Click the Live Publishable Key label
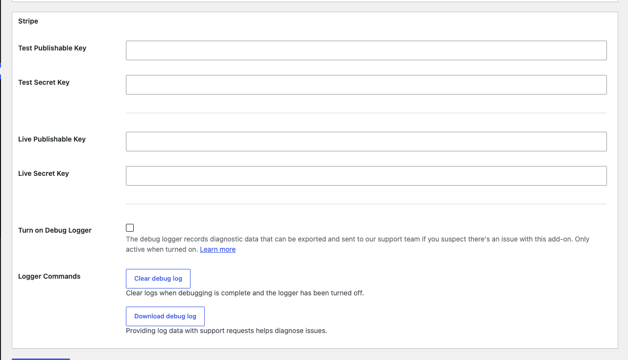Screen dimensions: 628x360 [52, 139]
